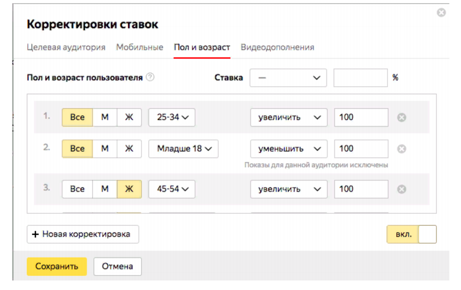Open the 25-34 age dropdown
461x290 pixels.
pyautogui.click(x=172, y=117)
